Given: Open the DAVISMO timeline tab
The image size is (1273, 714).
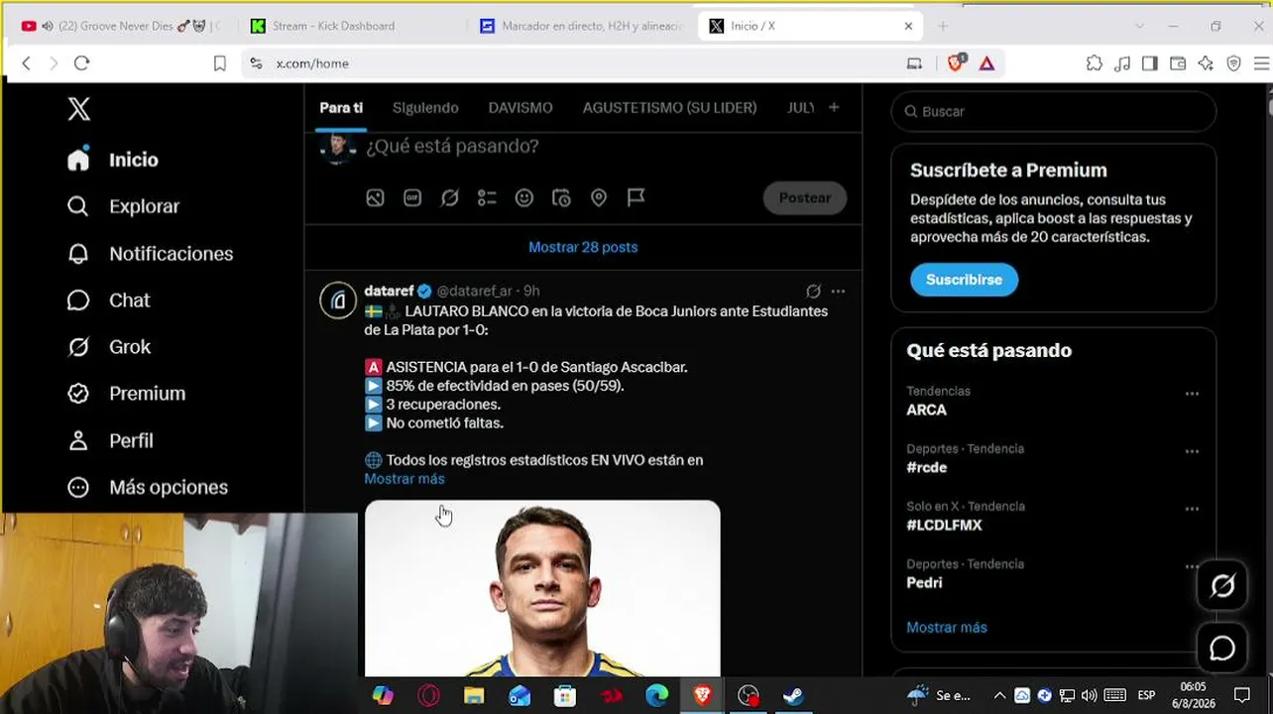Looking at the screenshot, I should point(521,107).
